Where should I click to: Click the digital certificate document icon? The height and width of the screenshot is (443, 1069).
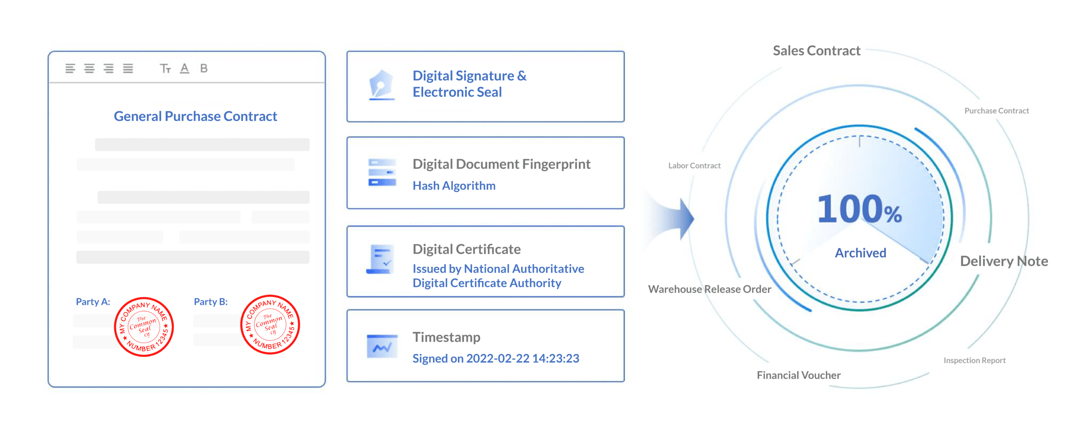(381, 259)
